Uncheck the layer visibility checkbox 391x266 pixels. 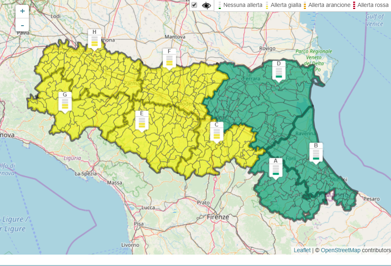194,5
